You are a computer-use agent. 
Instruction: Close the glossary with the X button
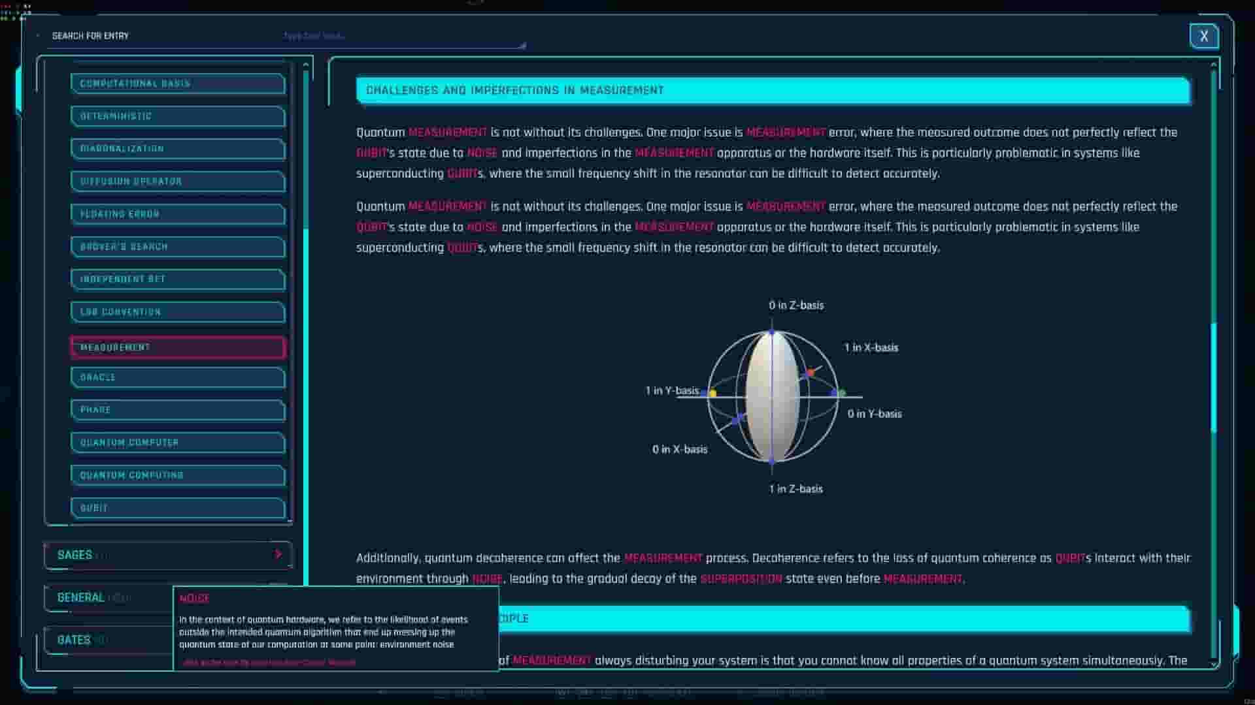coord(1204,36)
